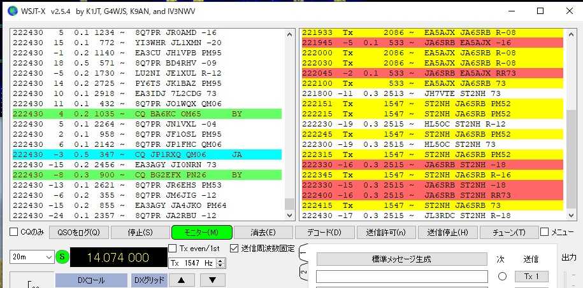
Task: Click the down triangle button beside DXグリッド
Action: point(212,280)
